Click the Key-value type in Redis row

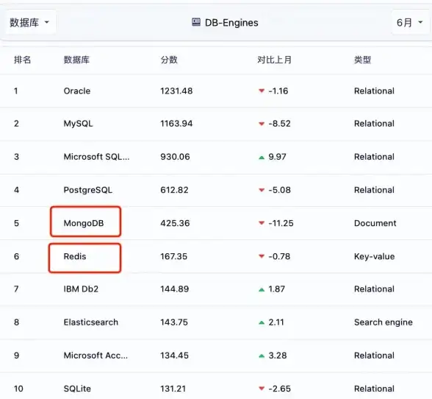(x=374, y=256)
